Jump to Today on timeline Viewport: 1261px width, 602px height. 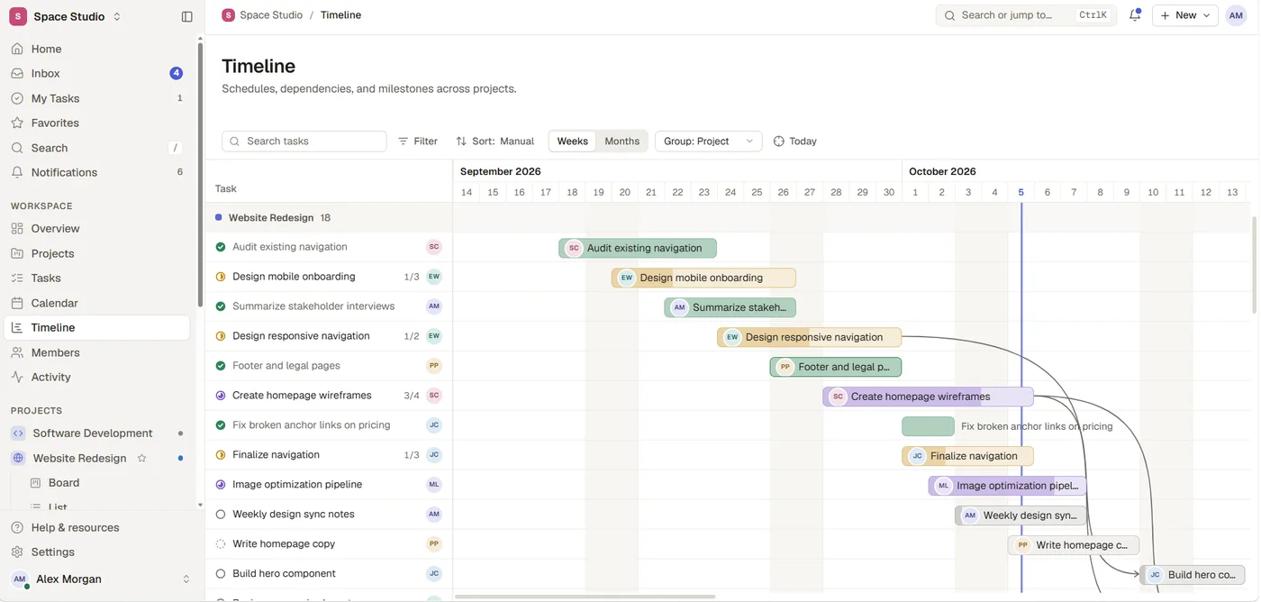tap(795, 141)
